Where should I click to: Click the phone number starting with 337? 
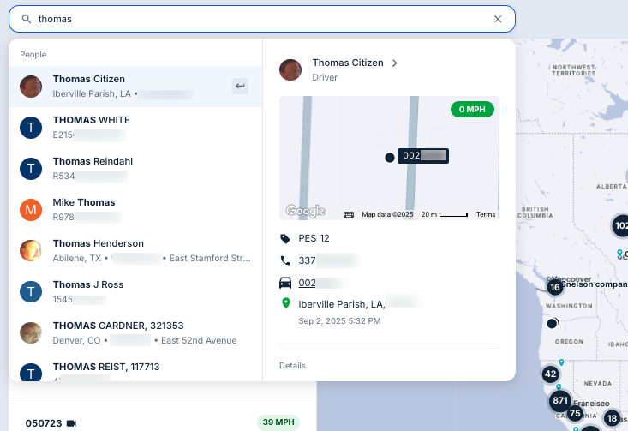tap(328, 260)
